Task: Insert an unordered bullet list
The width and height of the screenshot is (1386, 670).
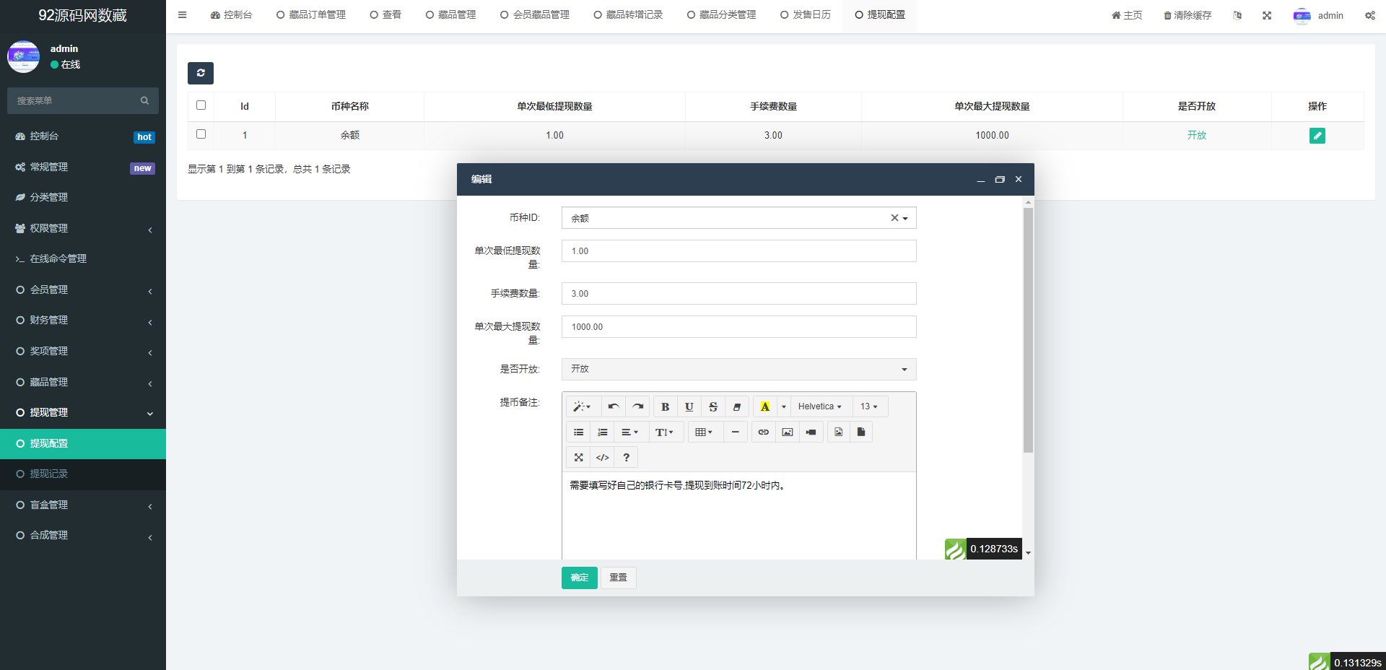Action: [578, 432]
